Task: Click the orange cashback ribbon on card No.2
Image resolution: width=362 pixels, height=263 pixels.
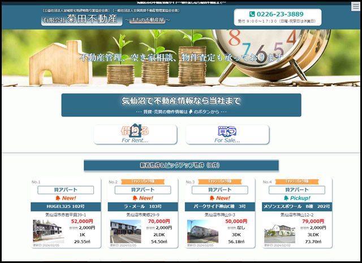Action: 143,182
